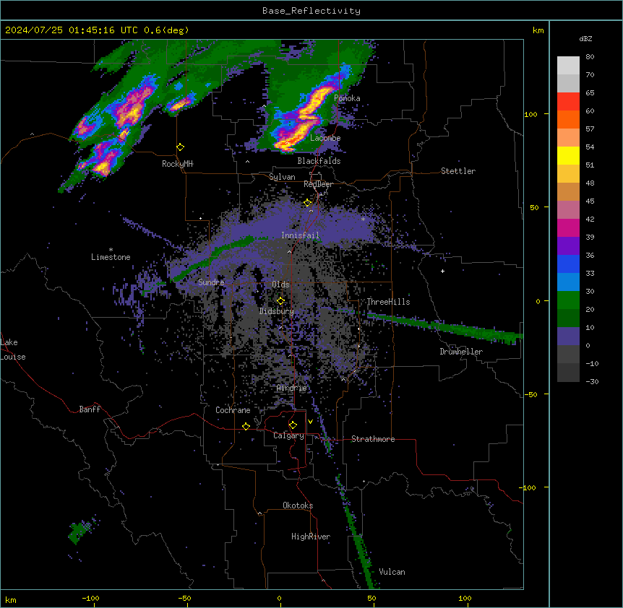
Task: Click the yellow diamond marker above RockyMH
Action: coord(181,147)
